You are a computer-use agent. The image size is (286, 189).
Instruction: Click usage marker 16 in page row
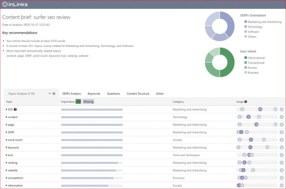(x=256, y=125)
